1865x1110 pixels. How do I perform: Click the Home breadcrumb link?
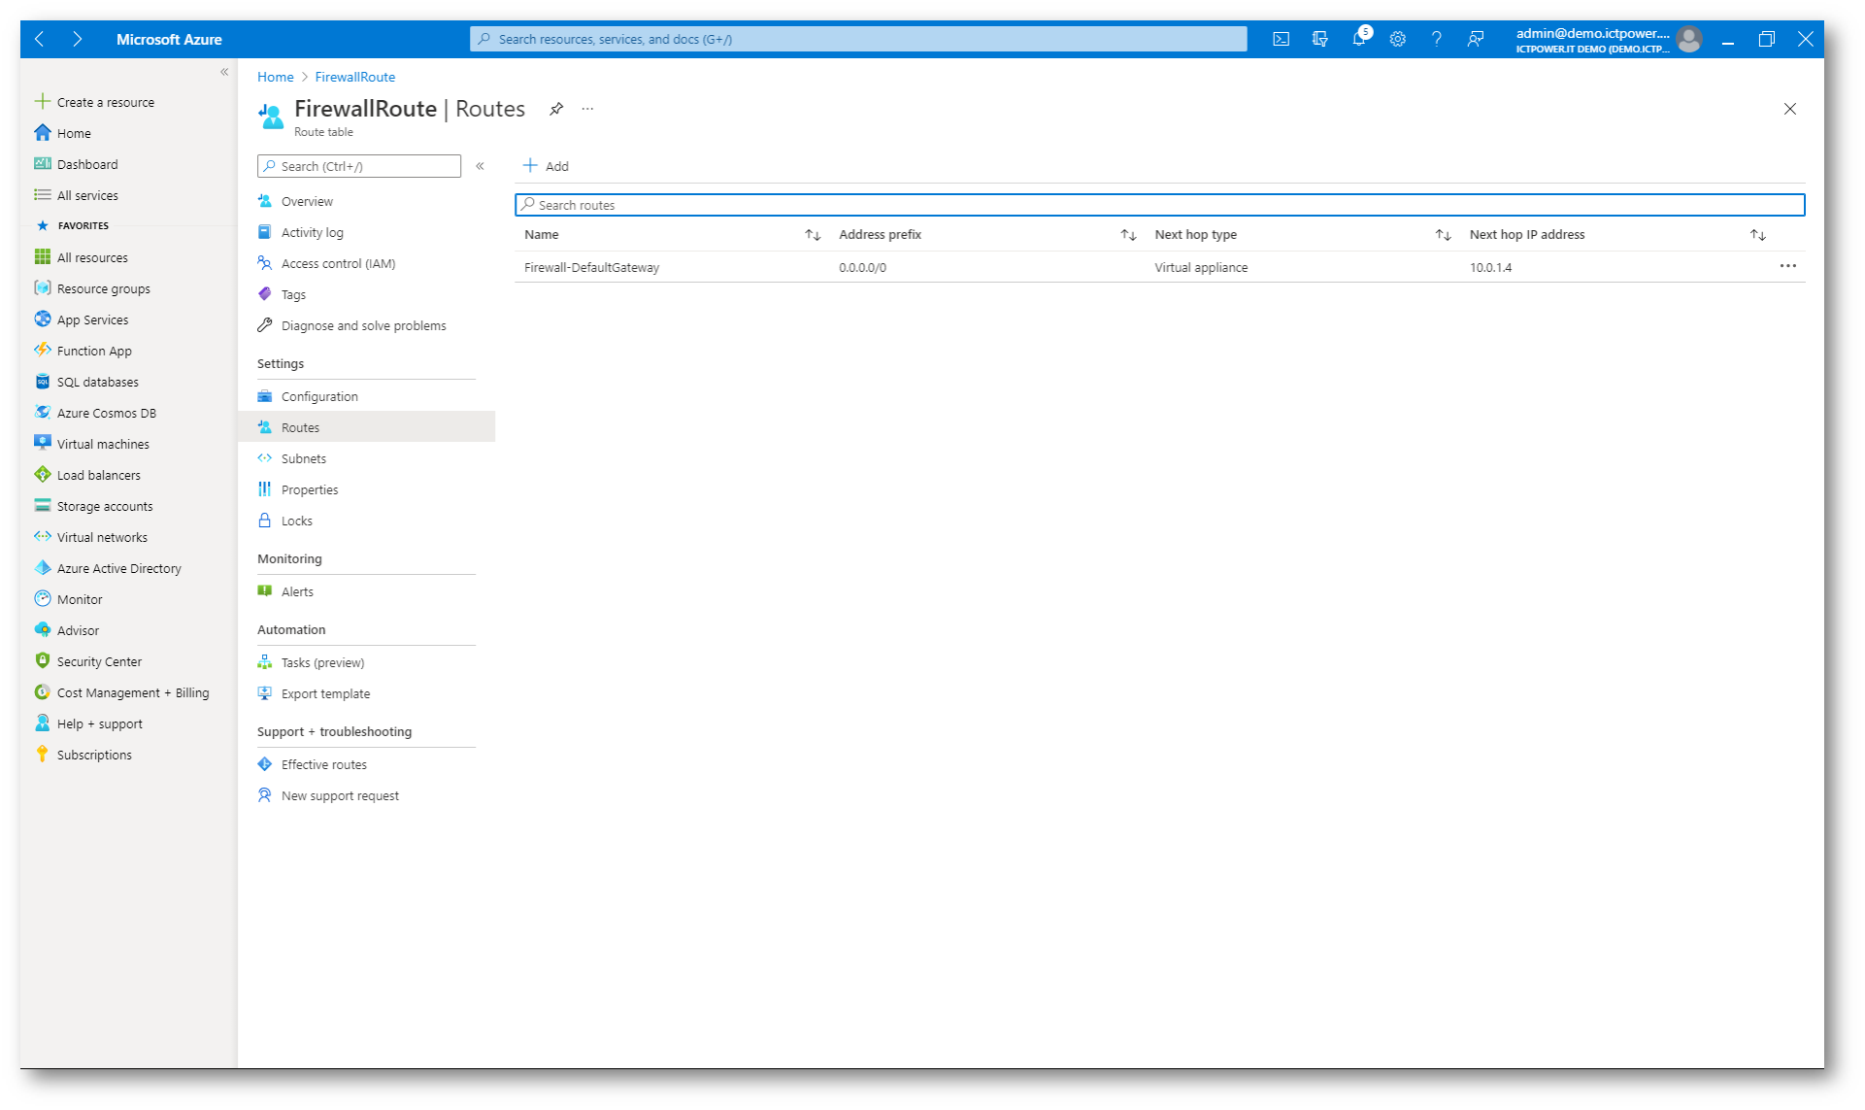275,77
